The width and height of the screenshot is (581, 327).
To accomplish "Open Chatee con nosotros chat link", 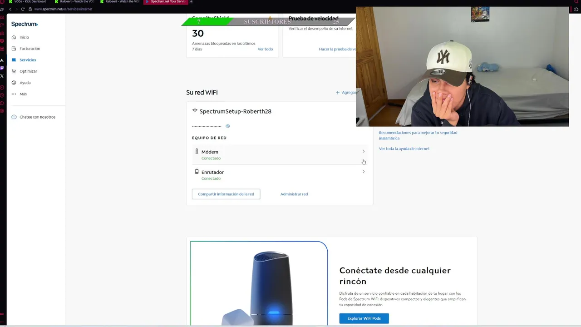I will click(x=37, y=117).
